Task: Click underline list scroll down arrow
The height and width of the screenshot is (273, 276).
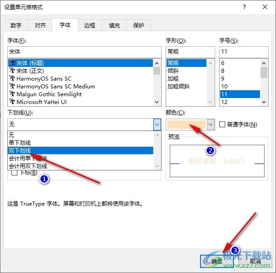Action: 157,166
